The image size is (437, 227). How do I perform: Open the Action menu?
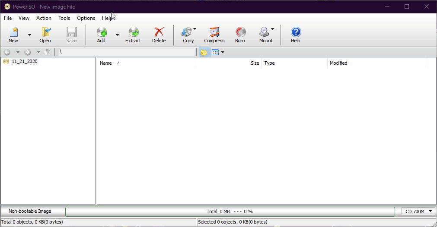pyautogui.click(x=44, y=18)
